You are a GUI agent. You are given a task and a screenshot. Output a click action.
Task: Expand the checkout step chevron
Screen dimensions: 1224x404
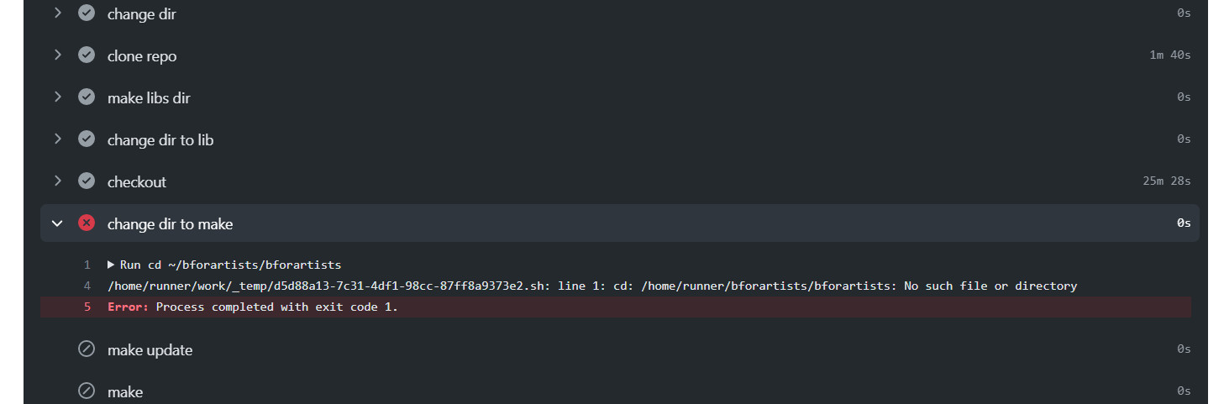click(57, 181)
